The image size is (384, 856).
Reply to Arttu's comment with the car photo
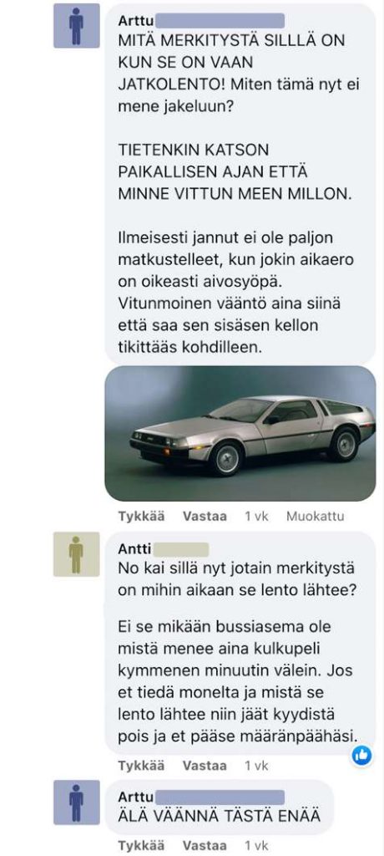(x=205, y=516)
